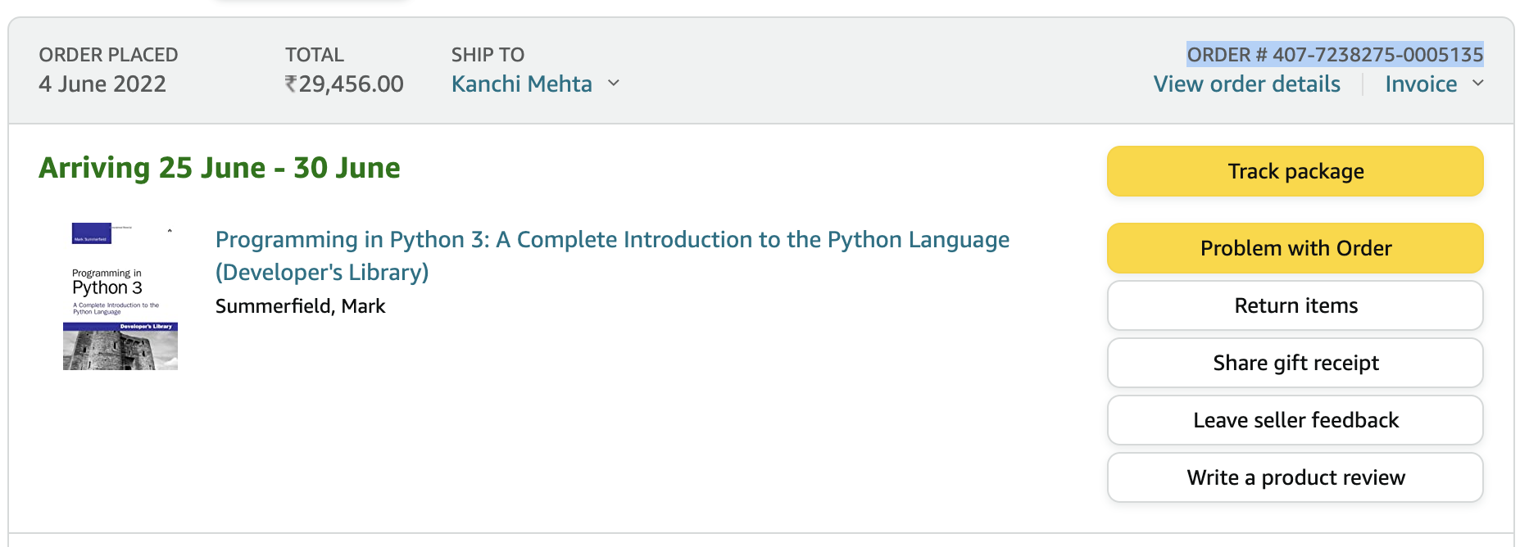Screen dimensions: 1529x547
Task: Open the Invoice dropdown
Action: click(x=1421, y=84)
